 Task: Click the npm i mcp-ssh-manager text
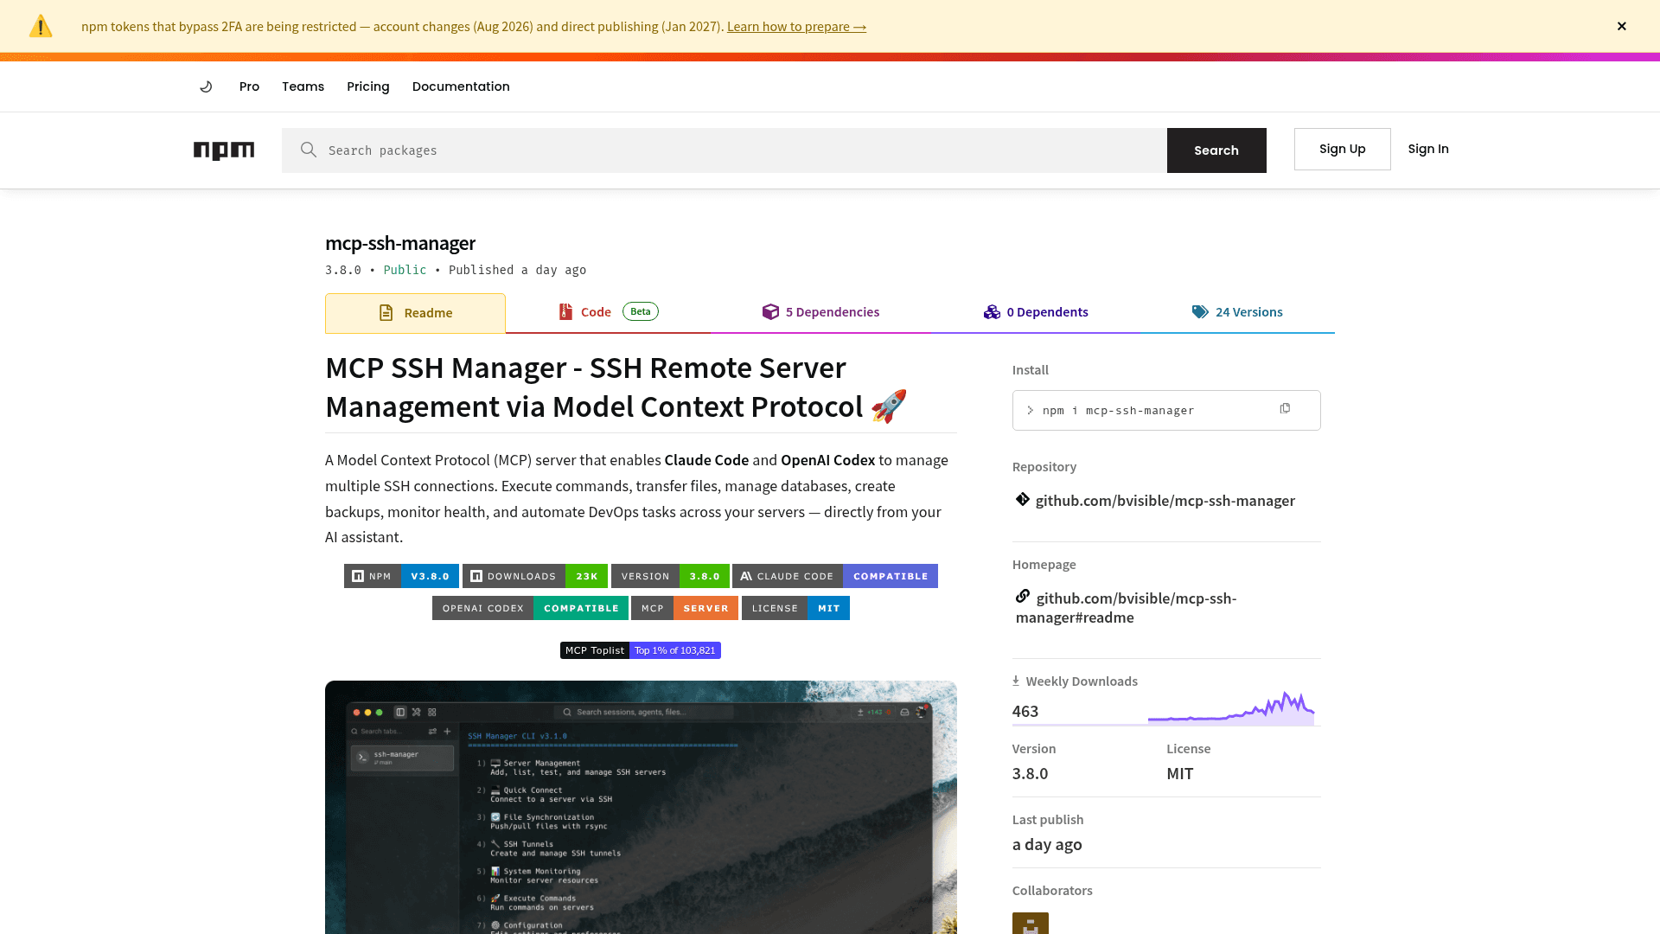tap(1118, 411)
